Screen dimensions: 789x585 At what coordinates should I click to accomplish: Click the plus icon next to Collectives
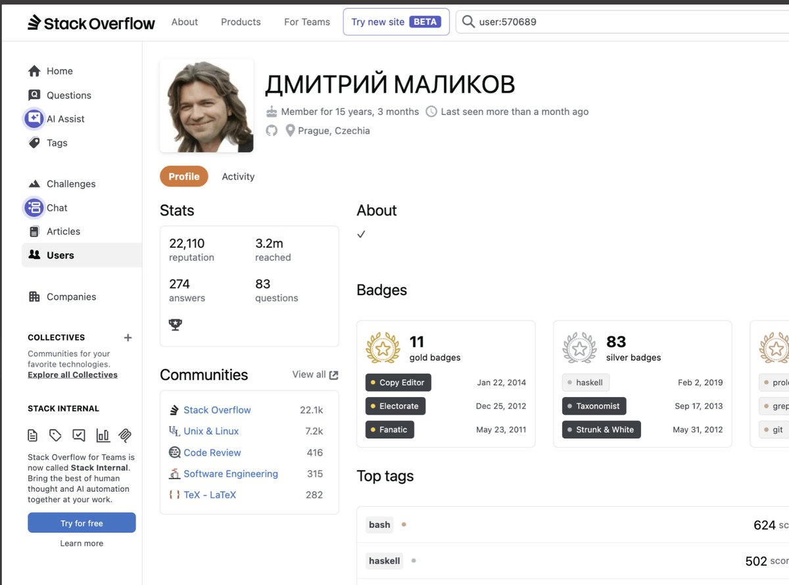128,338
